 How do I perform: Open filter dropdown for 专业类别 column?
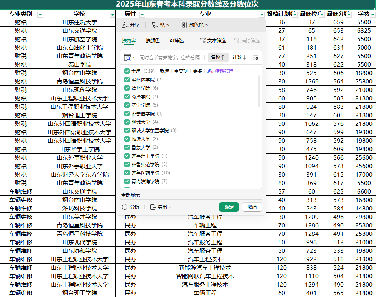click(40, 15)
